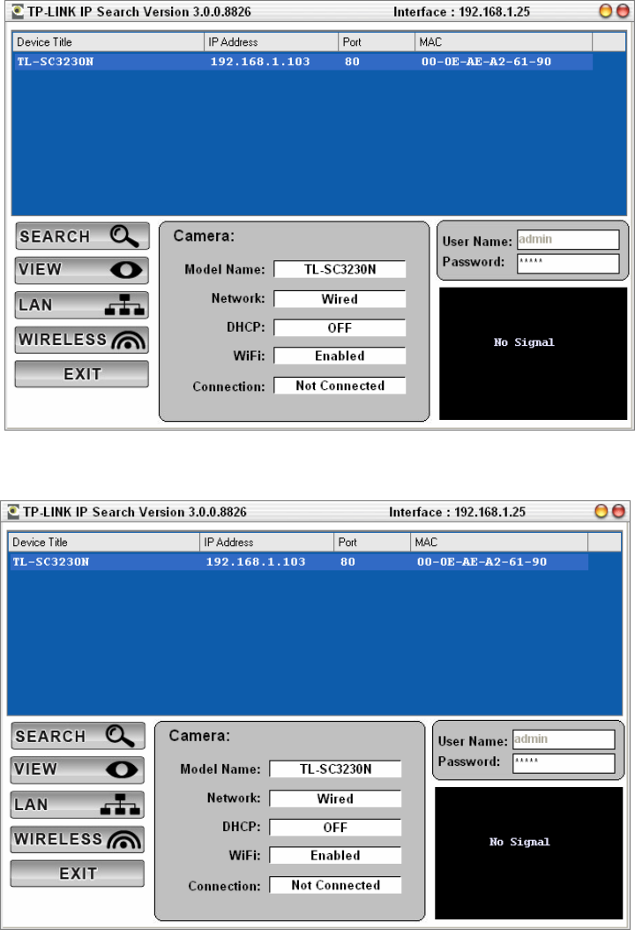This screenshot has width=635, height=930.
Task: Click red close button in lower window
Action: pyautogui.click(x=618, y=511)
